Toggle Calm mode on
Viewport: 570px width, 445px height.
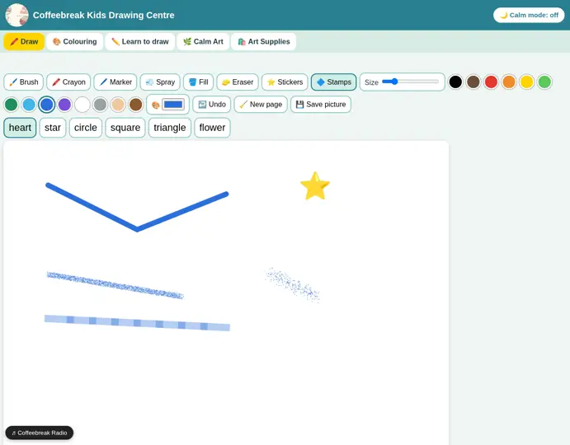[529, 16]
